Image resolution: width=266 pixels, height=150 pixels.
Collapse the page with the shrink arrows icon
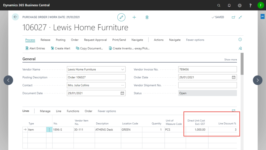pos(240,17)
